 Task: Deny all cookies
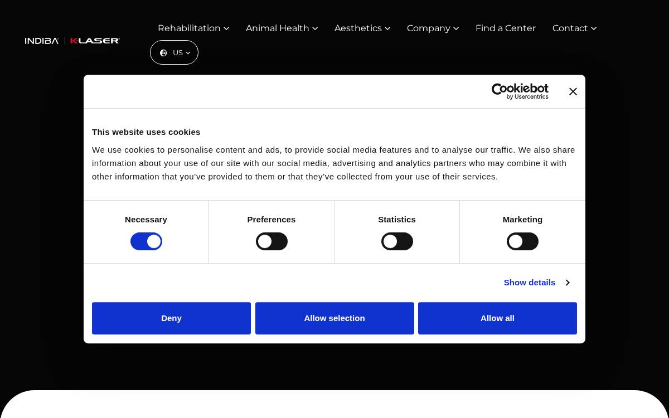(x=171, y=318)
